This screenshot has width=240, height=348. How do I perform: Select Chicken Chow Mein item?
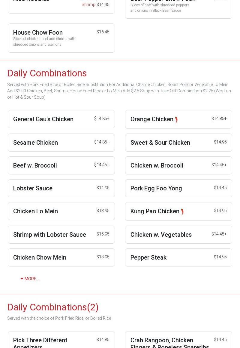(61, 257)
